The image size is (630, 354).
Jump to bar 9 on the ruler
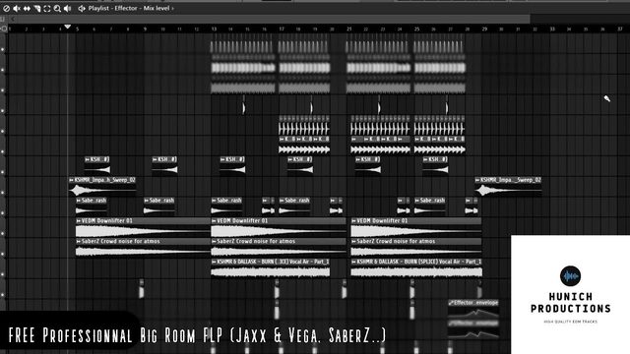coord(145,29)
